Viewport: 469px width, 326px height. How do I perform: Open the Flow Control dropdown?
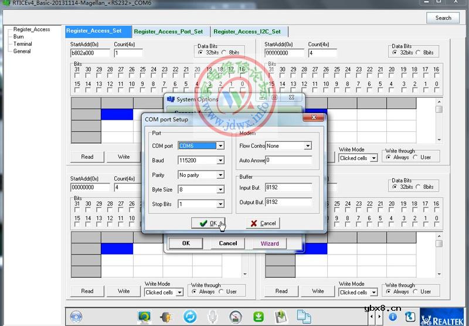307,146
